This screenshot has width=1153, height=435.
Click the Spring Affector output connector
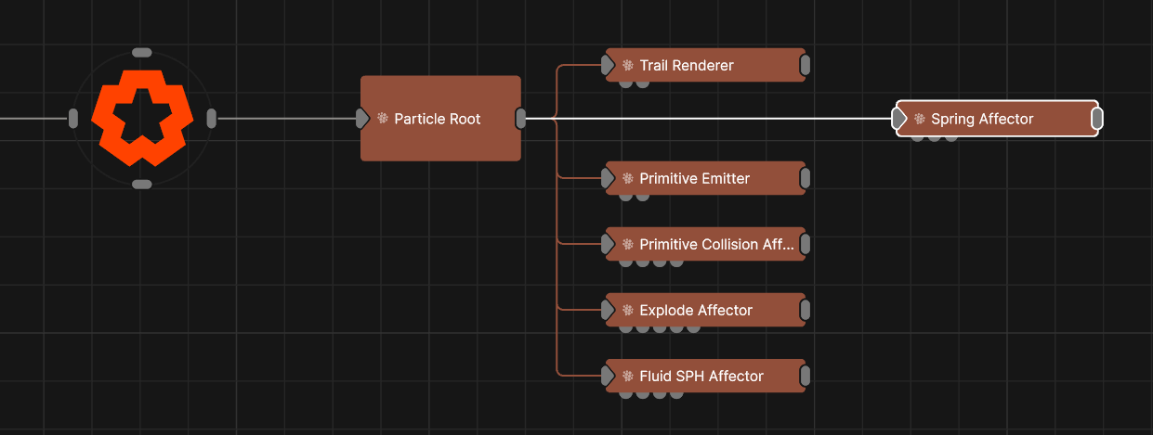coord(1097,119)
